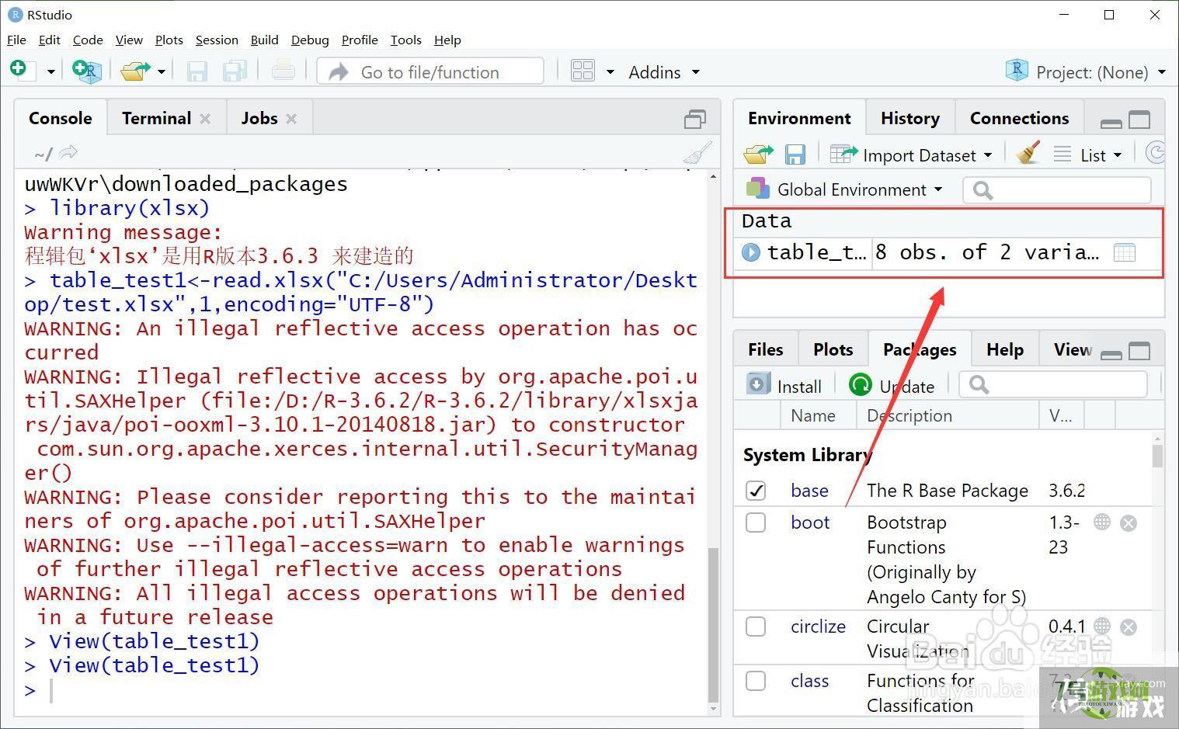Image resolution: width=1179 pixels, height=729 pixels.
Task: Open the Build menu
Action: [x=264, y=40]
